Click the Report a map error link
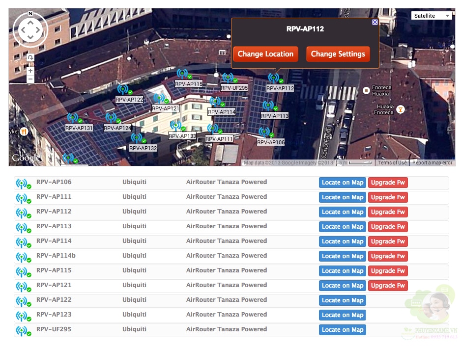Image resolution: width=462 pixels, height=346 pixels. point(432,163)
